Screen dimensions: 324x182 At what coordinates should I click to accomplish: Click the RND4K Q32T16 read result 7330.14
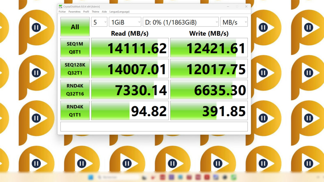coord(130,89)
